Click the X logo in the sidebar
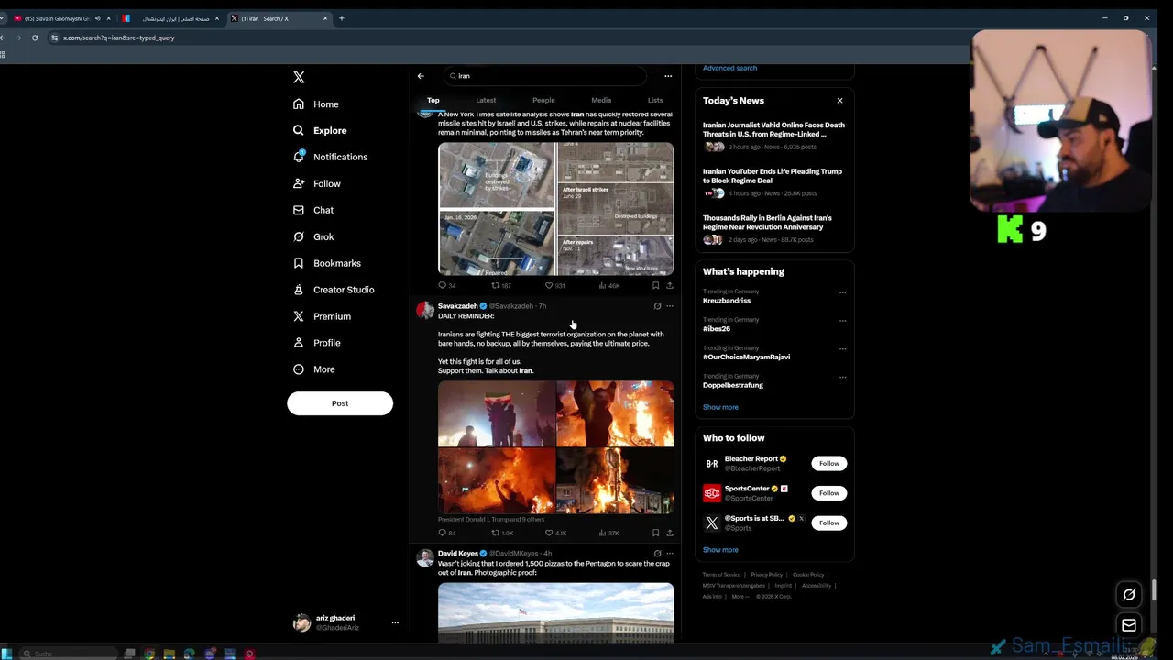1173x660 pixels. (x=299, y=77)
